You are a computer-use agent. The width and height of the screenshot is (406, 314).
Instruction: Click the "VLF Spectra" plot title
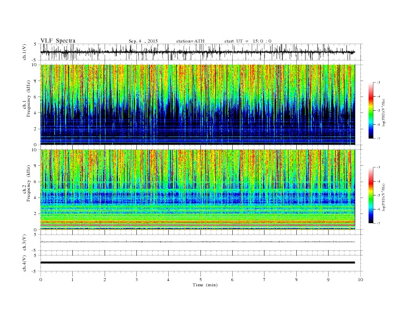point(58,41)
